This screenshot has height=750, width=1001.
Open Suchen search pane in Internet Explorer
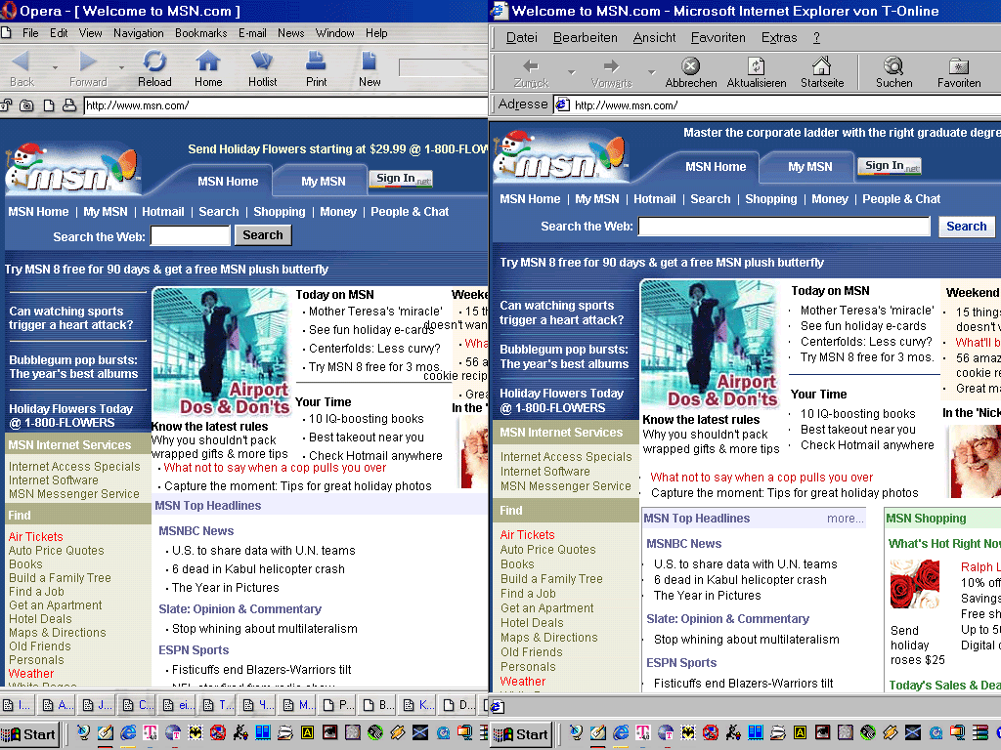point(893,72)
